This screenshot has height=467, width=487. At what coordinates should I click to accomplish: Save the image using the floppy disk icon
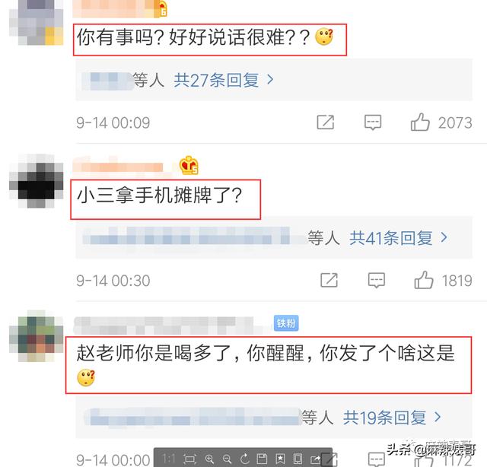(x=262, y=459)
